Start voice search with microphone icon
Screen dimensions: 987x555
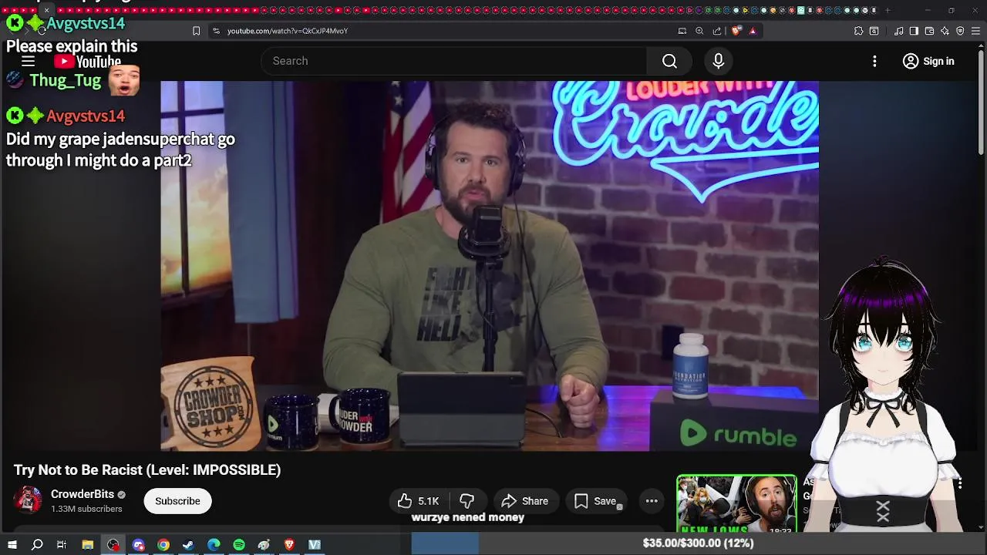pyautogui.click(x=719, y=61)
